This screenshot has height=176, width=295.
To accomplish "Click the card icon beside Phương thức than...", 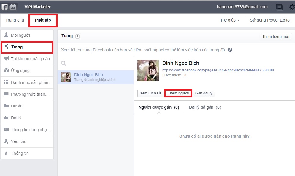I will (x=7, y=94).
